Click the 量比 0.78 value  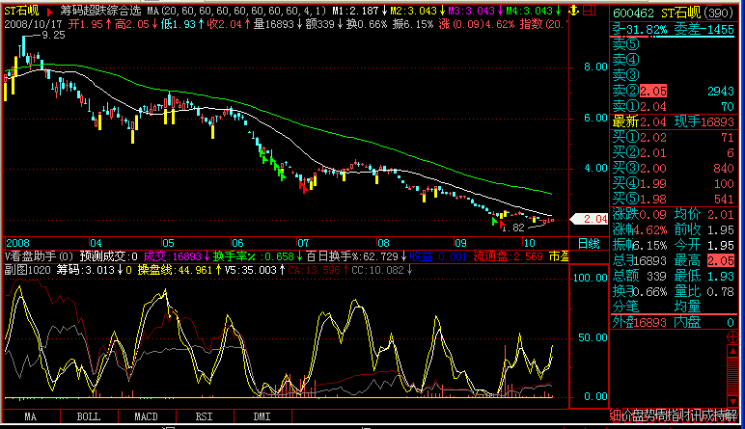[721, 291]
